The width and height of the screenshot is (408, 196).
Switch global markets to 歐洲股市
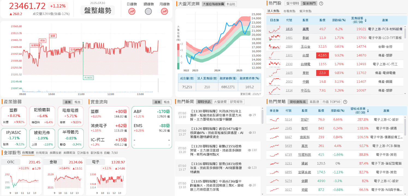(x=96, y=153)
